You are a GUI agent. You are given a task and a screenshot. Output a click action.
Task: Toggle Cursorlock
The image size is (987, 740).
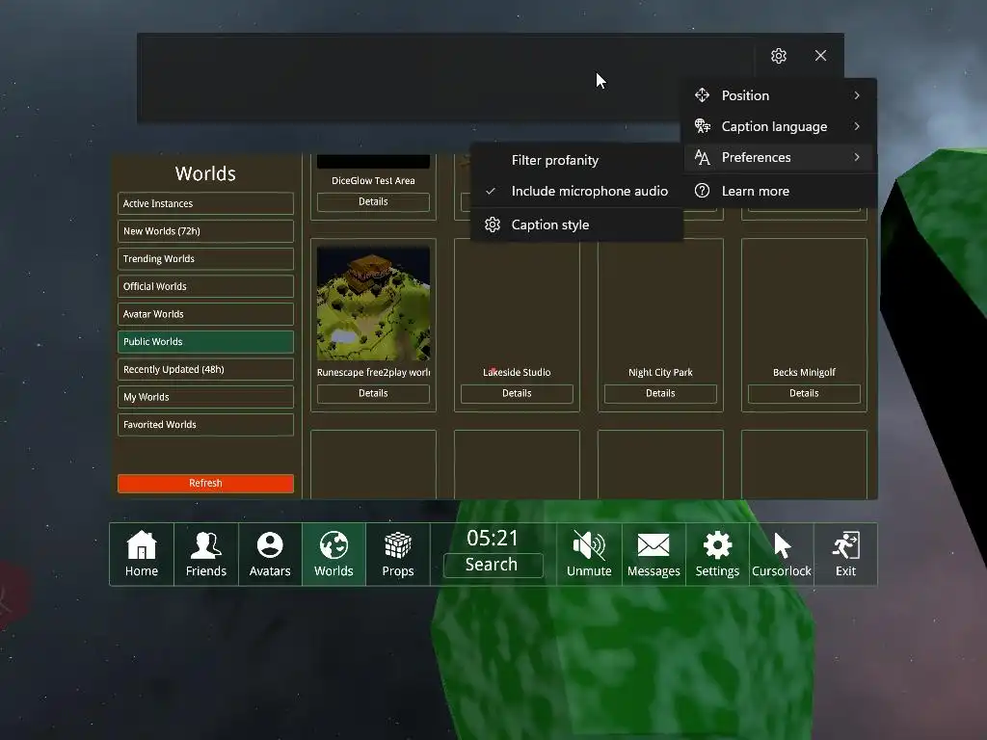click(x=782, y=554)
